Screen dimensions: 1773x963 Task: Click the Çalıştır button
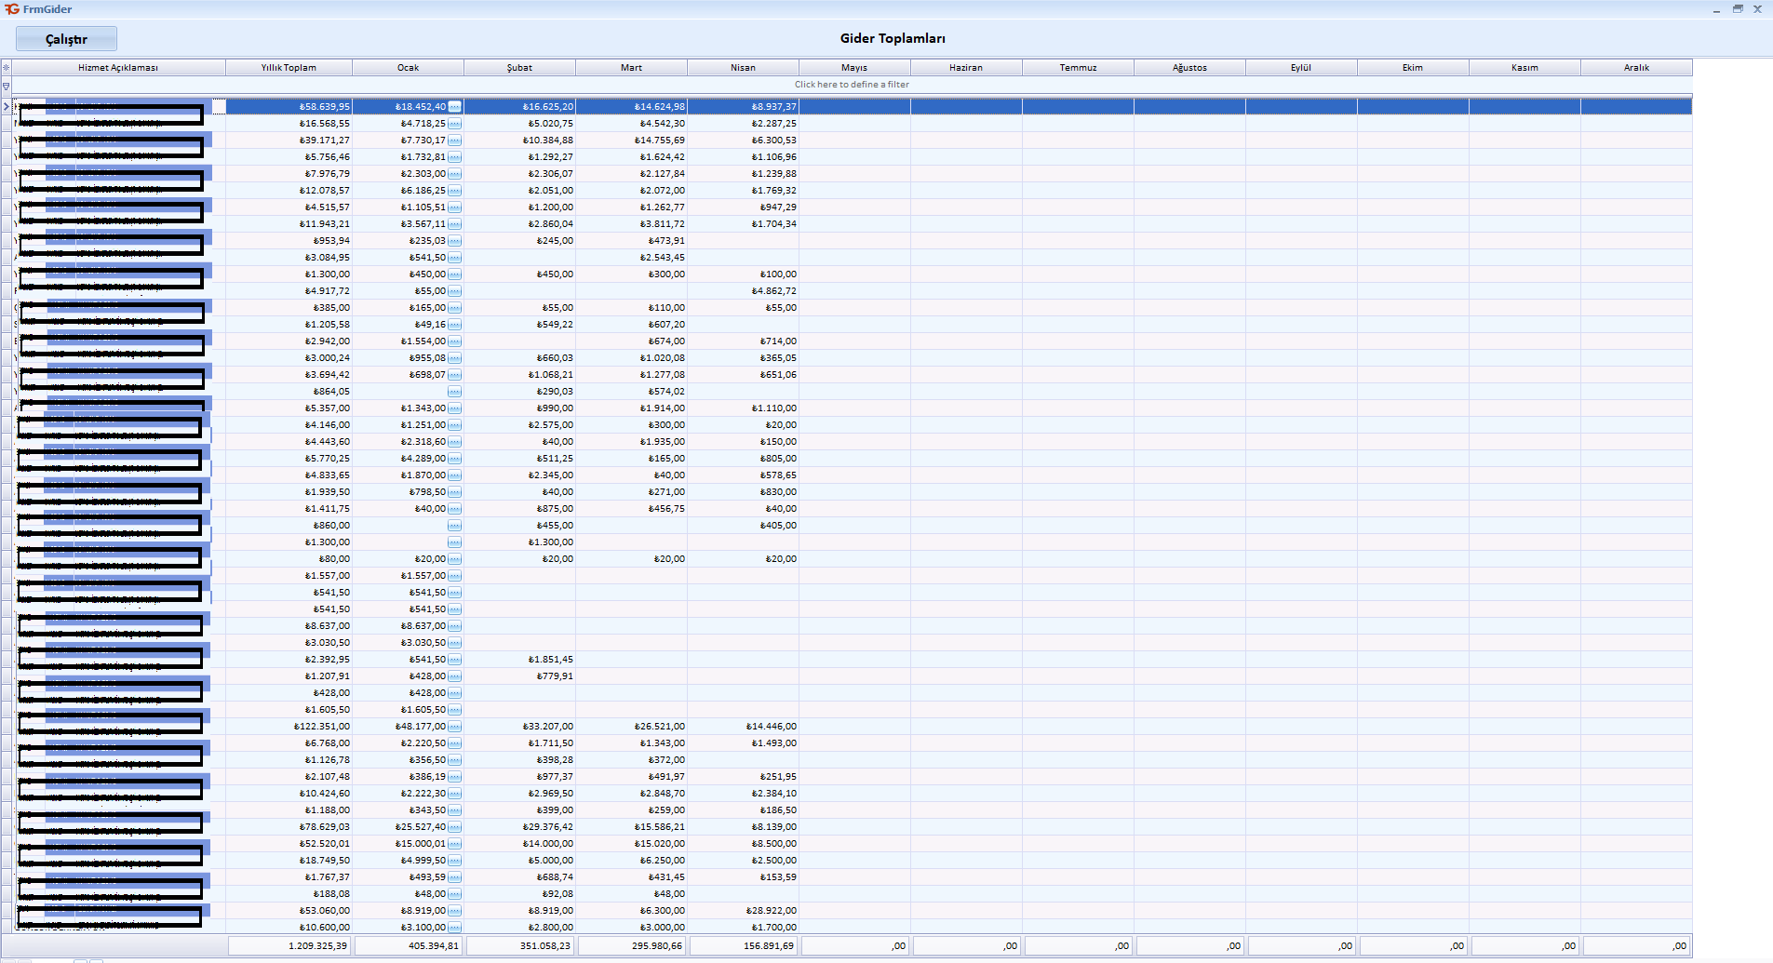(66, 39)
